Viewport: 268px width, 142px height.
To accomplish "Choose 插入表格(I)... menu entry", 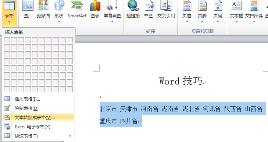I will pos(39,99).
